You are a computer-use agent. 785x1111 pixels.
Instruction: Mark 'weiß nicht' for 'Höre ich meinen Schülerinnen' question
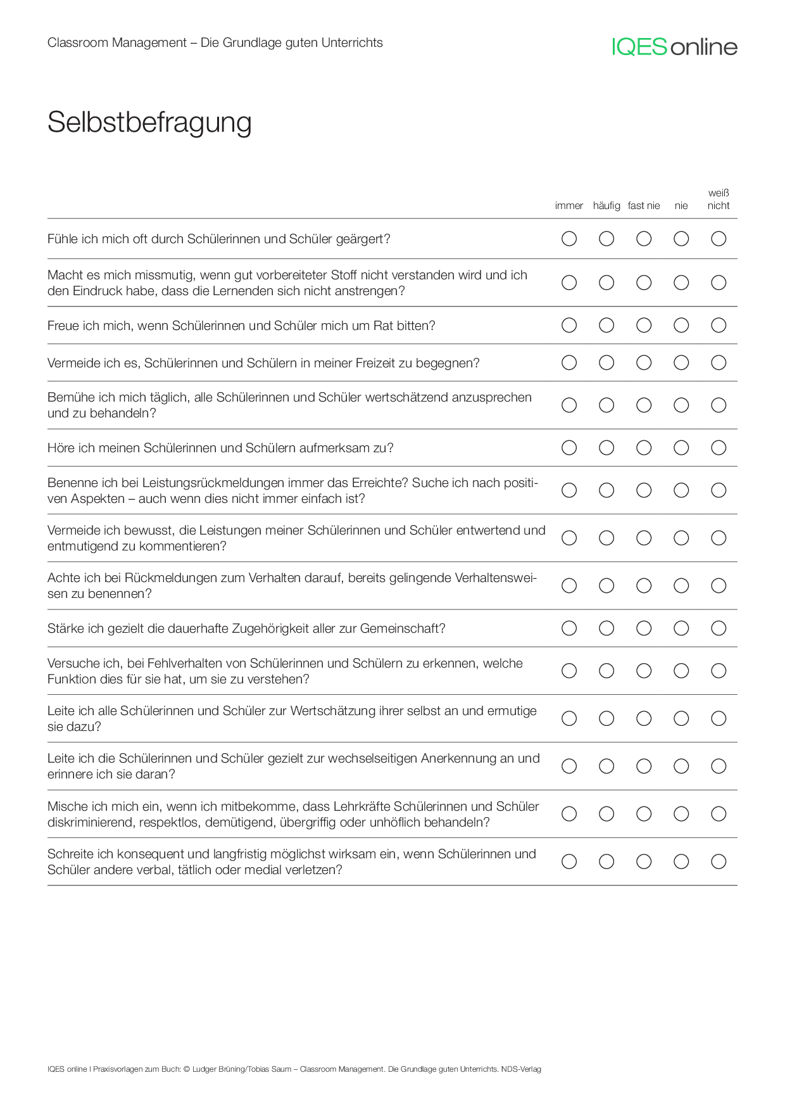coord(719,448)
